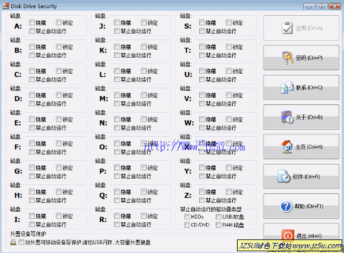Enable the RAM disk autorun checkbox

219,225
